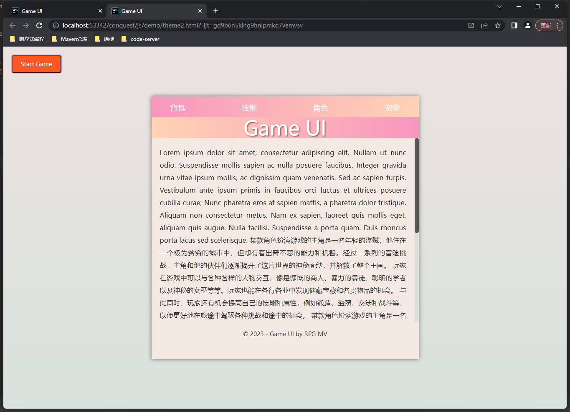Go forward to the next page

point(26,25)
